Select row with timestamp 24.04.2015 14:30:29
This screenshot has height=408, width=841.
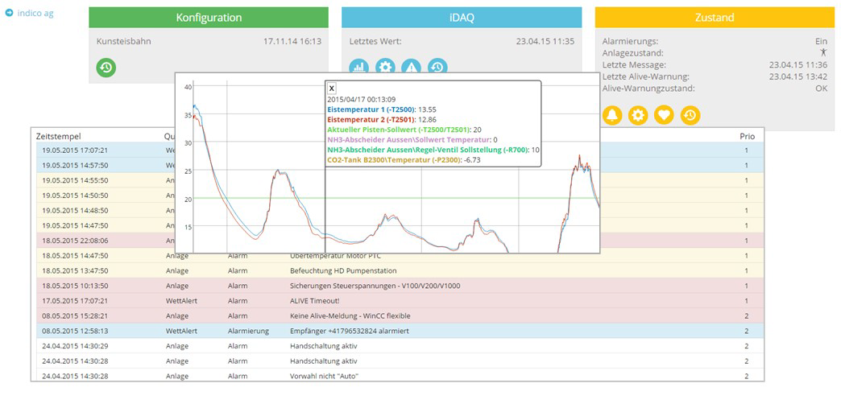coord(400,346)
